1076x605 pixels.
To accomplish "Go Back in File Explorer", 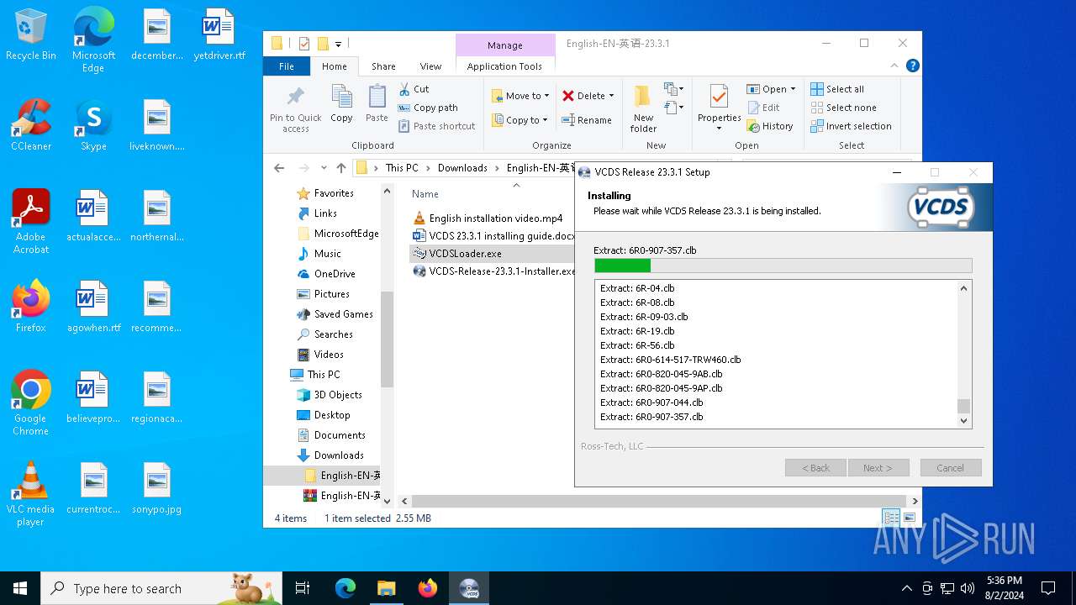I will [279, 168].
